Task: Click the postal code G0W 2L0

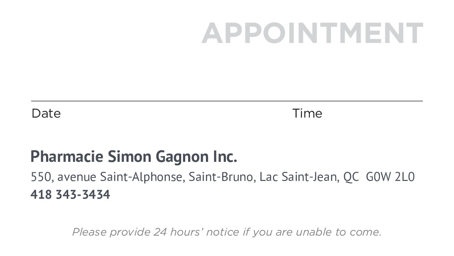Action: tap(390, 177)
